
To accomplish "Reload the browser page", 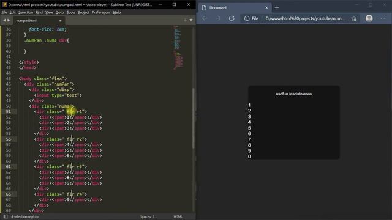I will pos(232,18).
